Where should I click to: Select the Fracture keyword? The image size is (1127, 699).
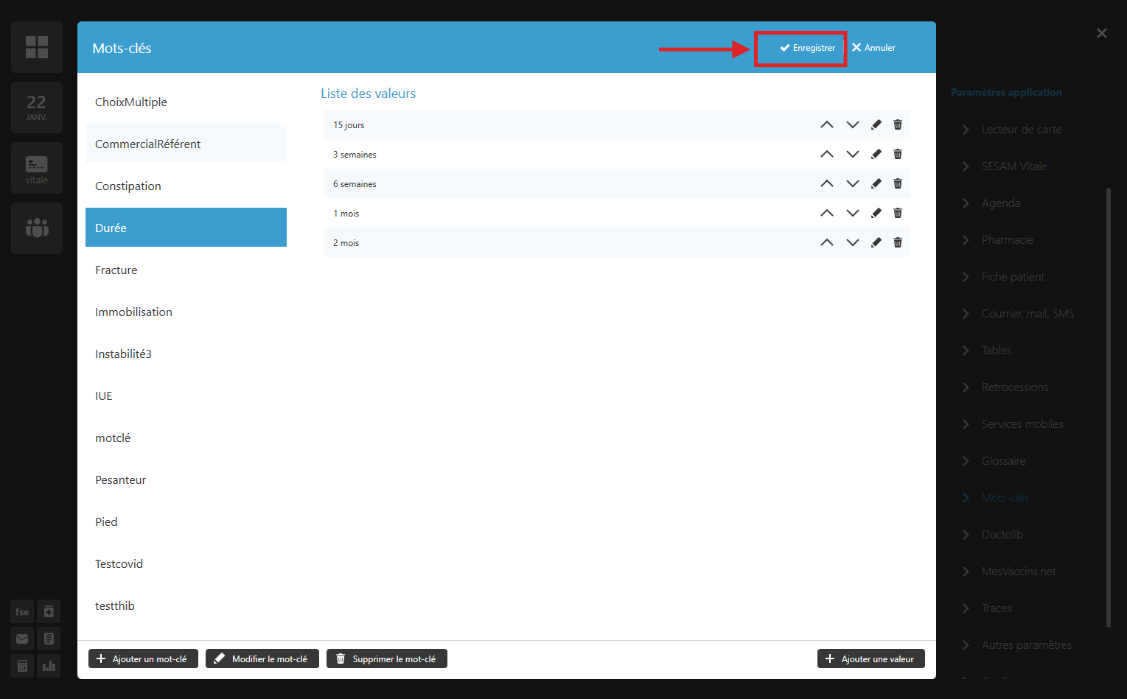[x=116, y=270]
